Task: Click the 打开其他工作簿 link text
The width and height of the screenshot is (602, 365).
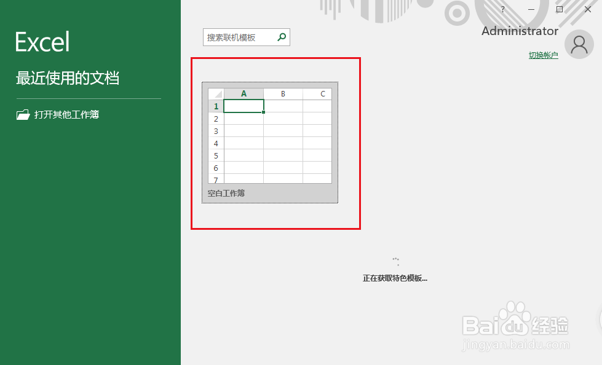Action: 67,114
